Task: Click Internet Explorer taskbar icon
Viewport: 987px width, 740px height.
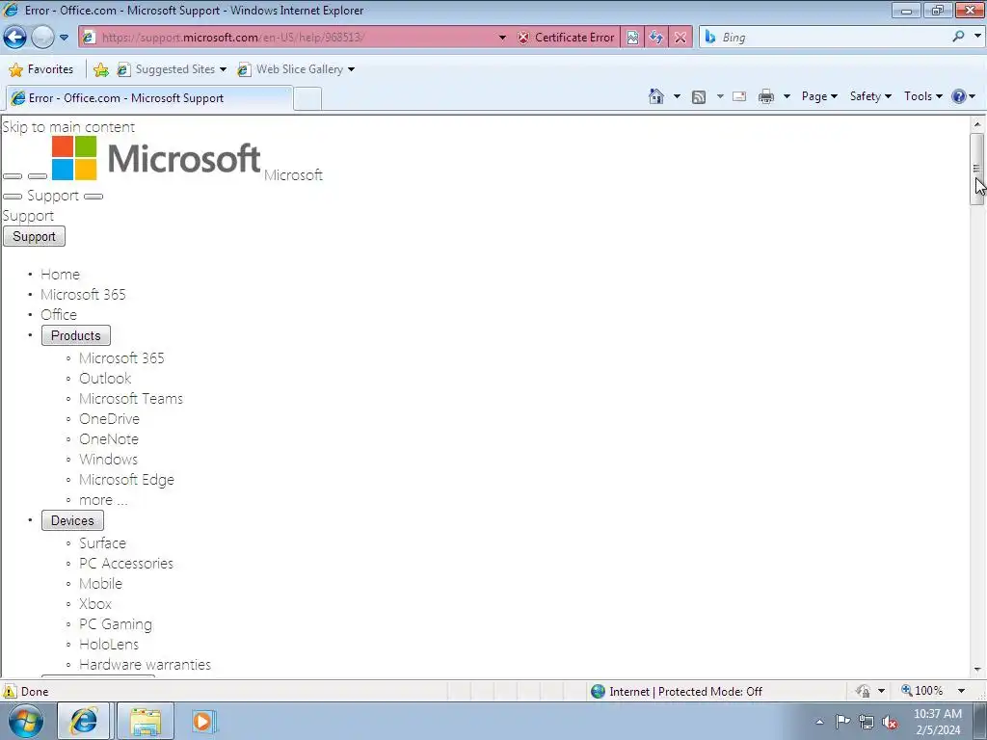Action: coord(84,721)
